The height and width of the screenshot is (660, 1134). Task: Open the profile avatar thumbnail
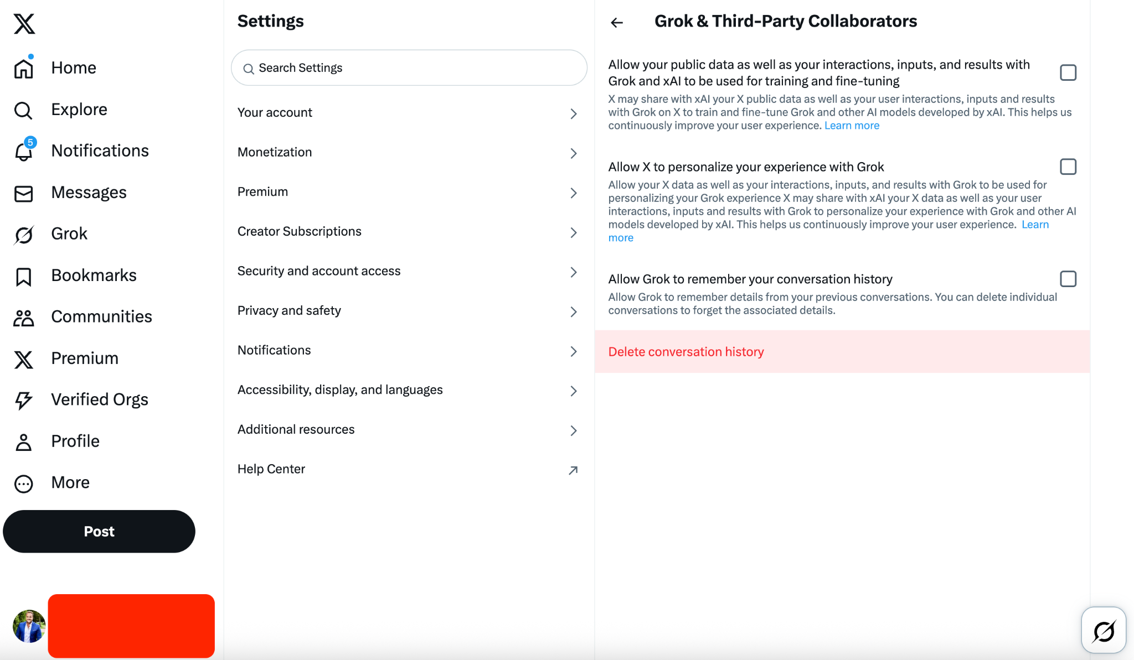(x=29, y=626)
